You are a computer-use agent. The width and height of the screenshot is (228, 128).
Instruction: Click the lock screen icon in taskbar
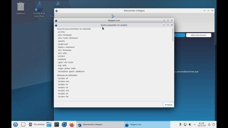pos(209,124)
